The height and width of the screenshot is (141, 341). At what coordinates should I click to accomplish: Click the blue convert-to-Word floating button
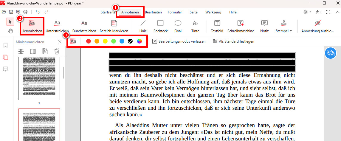tap(331, 53)
